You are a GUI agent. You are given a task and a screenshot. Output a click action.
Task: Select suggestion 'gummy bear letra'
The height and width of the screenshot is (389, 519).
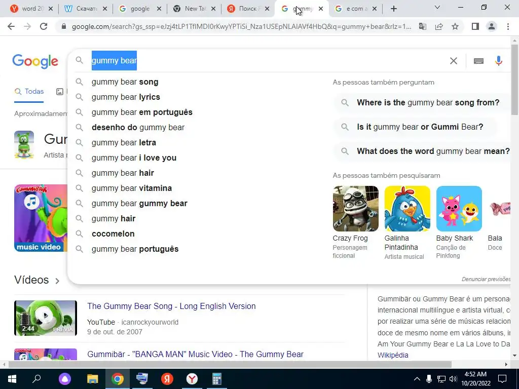coord(124,143)
